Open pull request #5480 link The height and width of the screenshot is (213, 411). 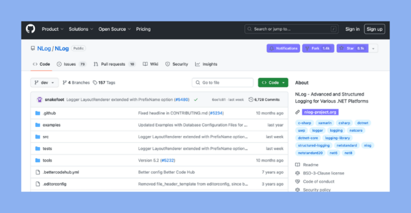click(x=181, y=100)
